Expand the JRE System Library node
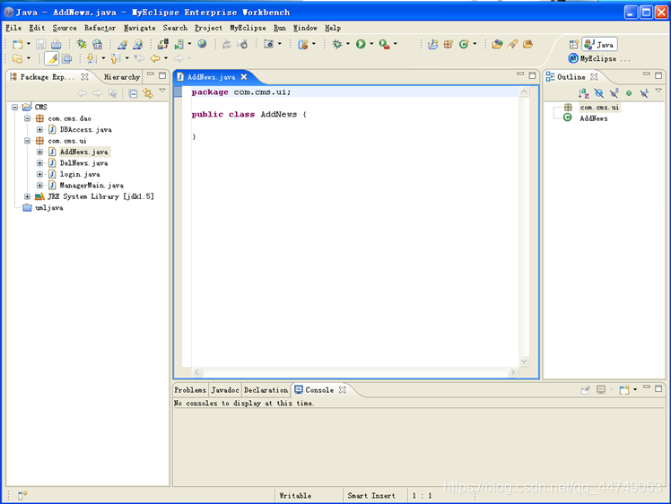Viewport: 671px width, 504px height. (28, 196)
